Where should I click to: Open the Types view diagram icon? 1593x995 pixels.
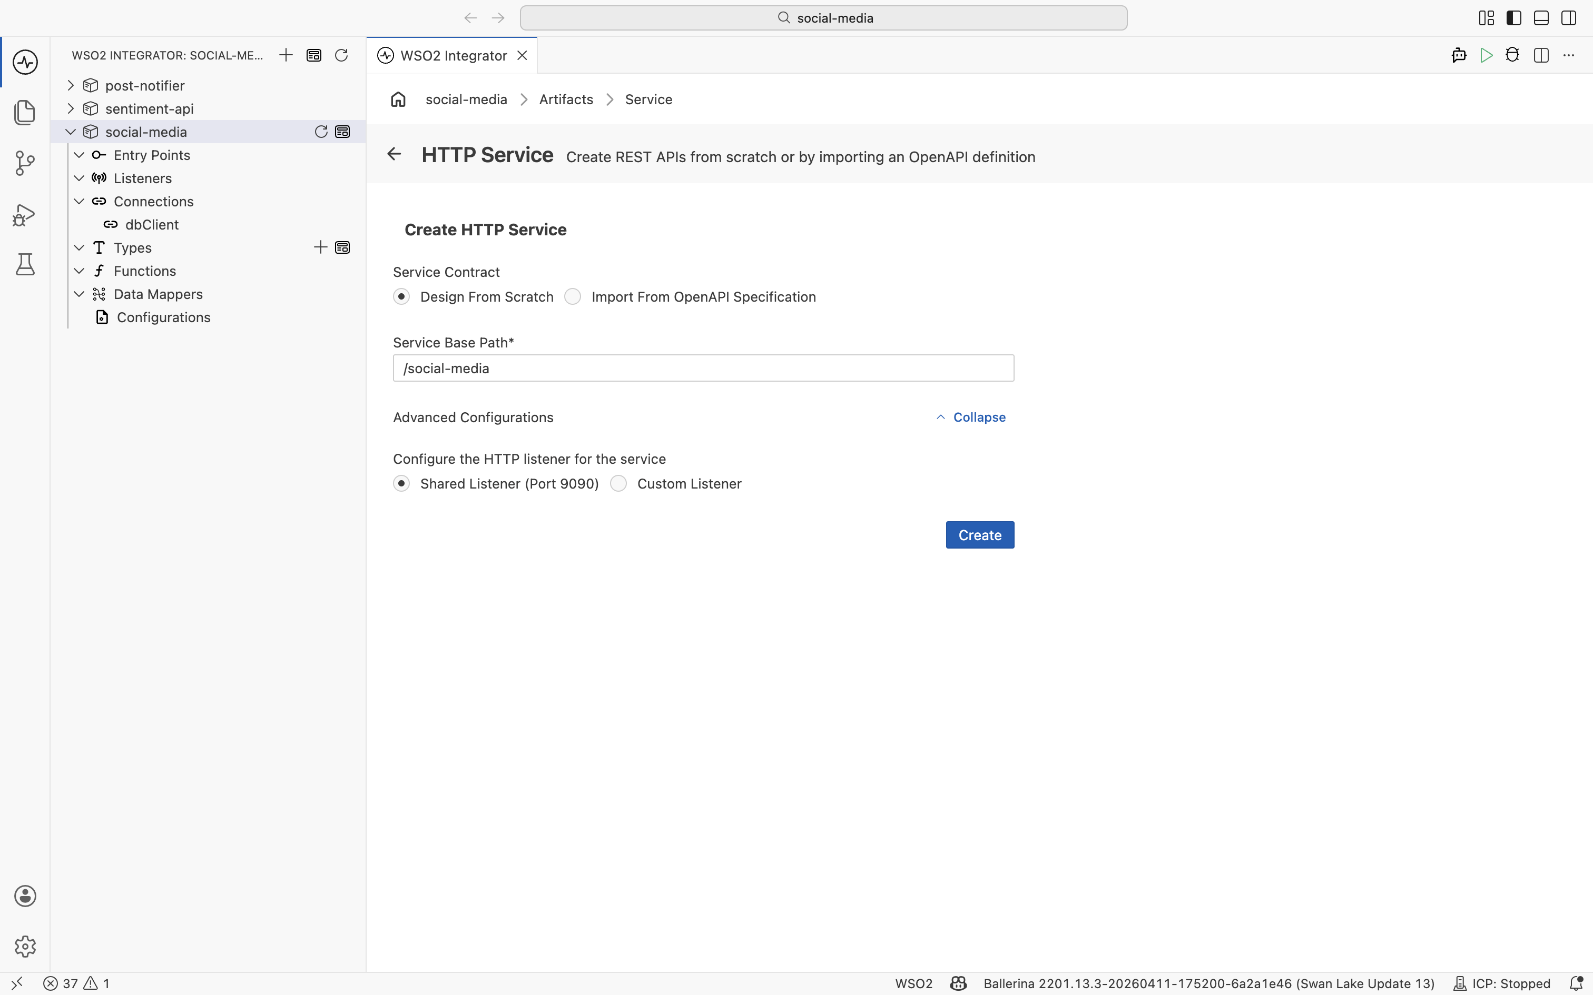(x=343, y=247)
